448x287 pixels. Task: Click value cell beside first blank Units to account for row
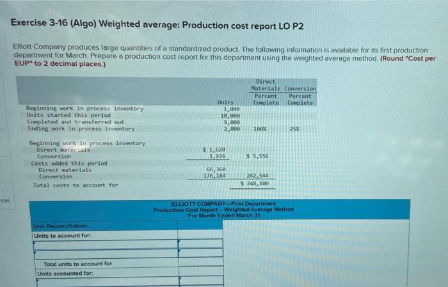(200, 244)
